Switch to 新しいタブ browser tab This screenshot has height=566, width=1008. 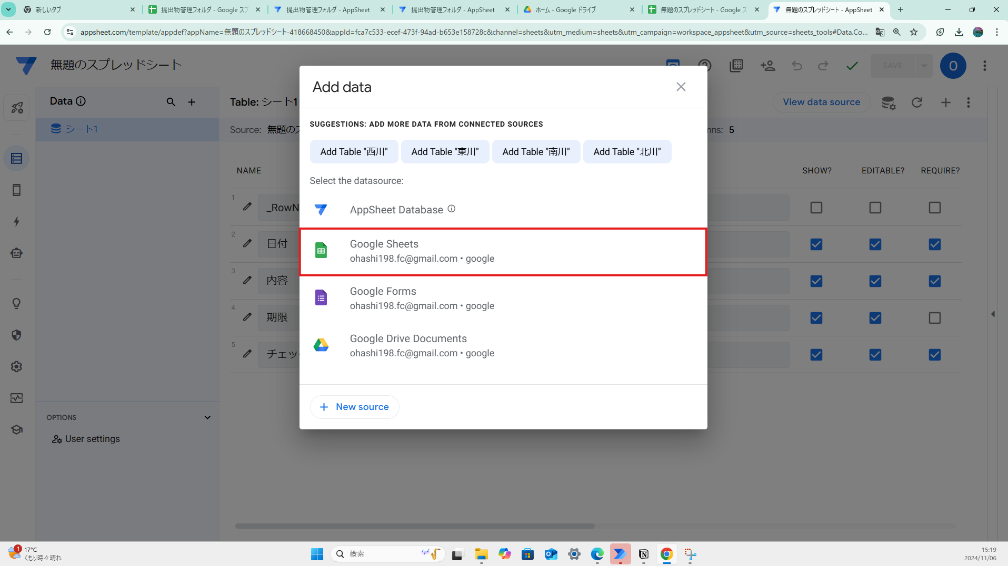tap(79, 9)
